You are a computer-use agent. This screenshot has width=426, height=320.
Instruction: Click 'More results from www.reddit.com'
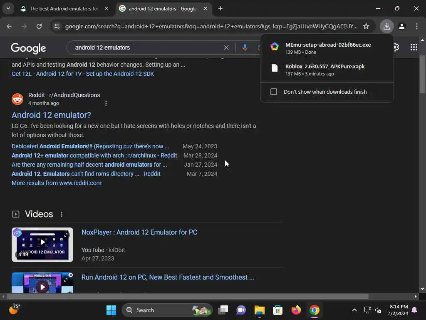[57, 183]
